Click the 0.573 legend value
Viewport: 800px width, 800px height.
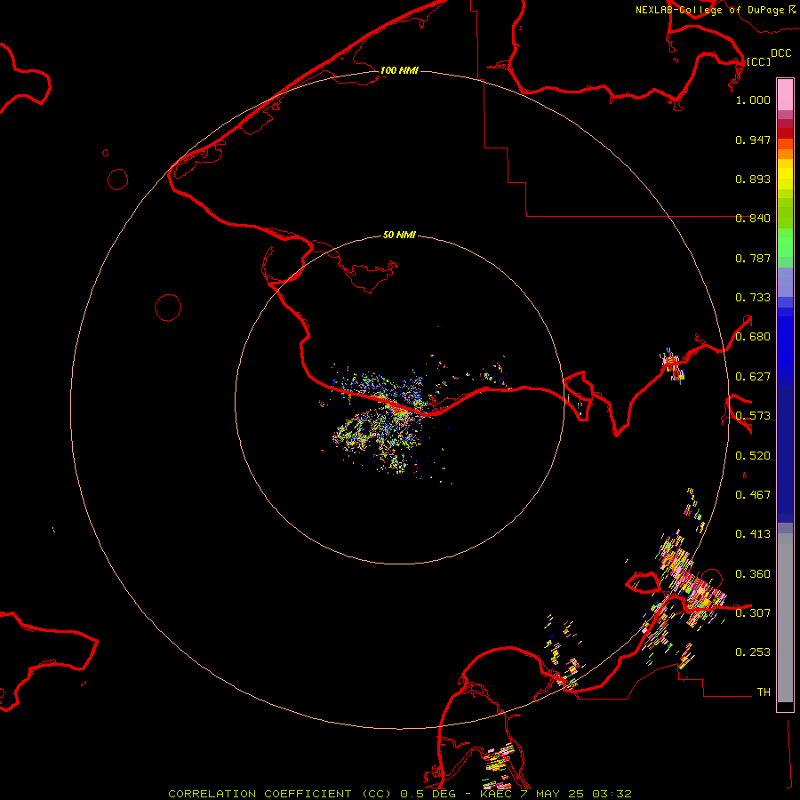(x=753, y=416)
